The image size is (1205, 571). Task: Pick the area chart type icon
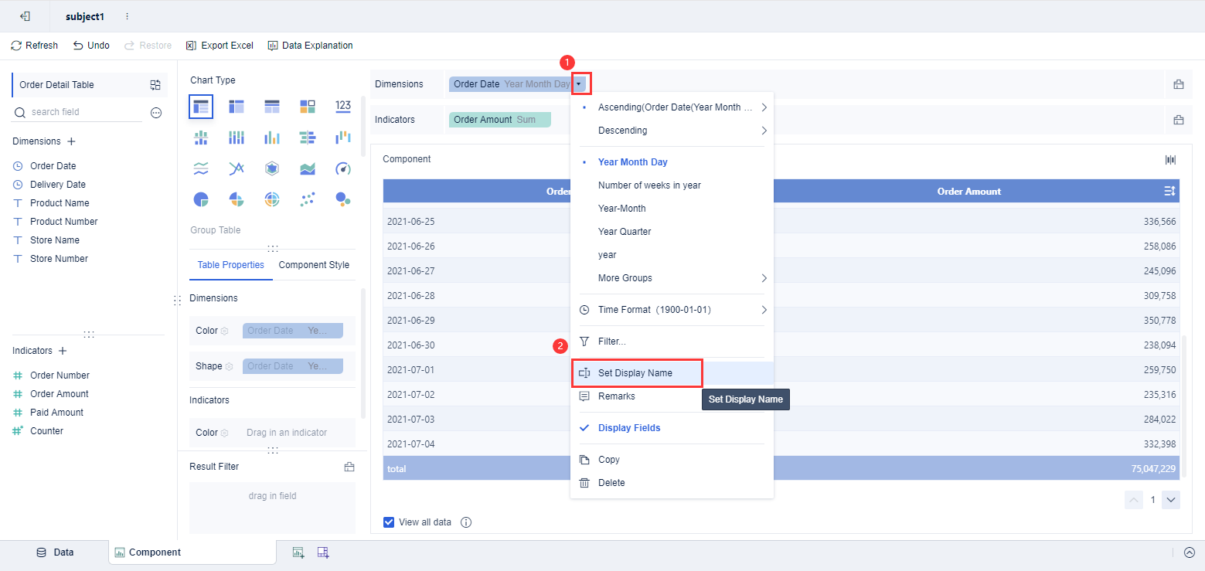[x=307, y=168]
